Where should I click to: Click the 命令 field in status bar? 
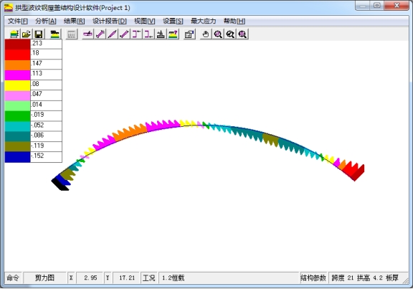[13, 278]
